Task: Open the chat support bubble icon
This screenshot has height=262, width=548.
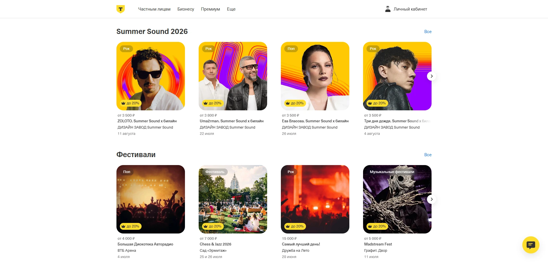Action: (531, 245)
